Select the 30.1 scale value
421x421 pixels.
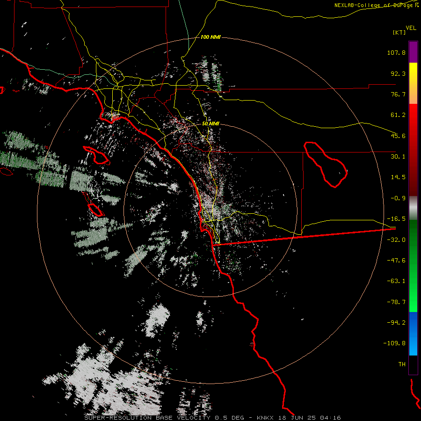398,156
